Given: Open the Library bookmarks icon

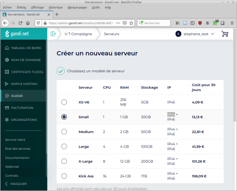Looking at the screenshot, I should (177, 23).
